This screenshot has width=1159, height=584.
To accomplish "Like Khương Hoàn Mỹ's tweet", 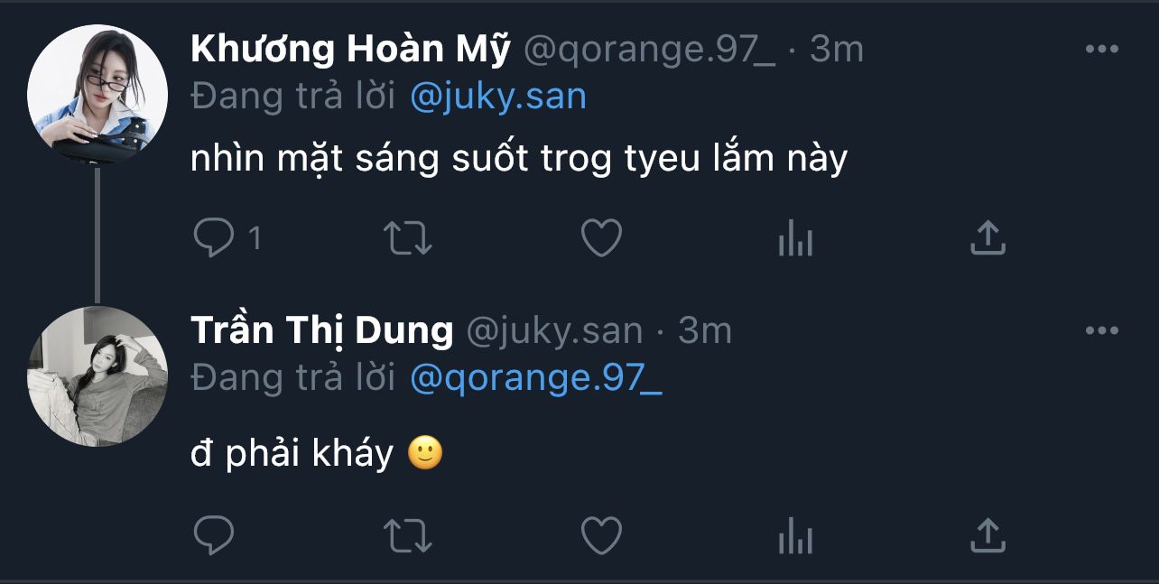I will click(x=601, y=238).
